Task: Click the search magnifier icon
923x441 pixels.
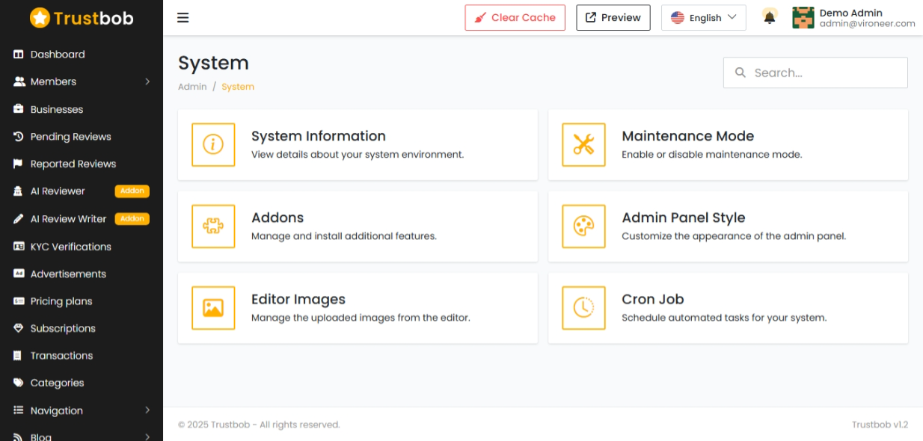Action: click(x=740, y=73)
